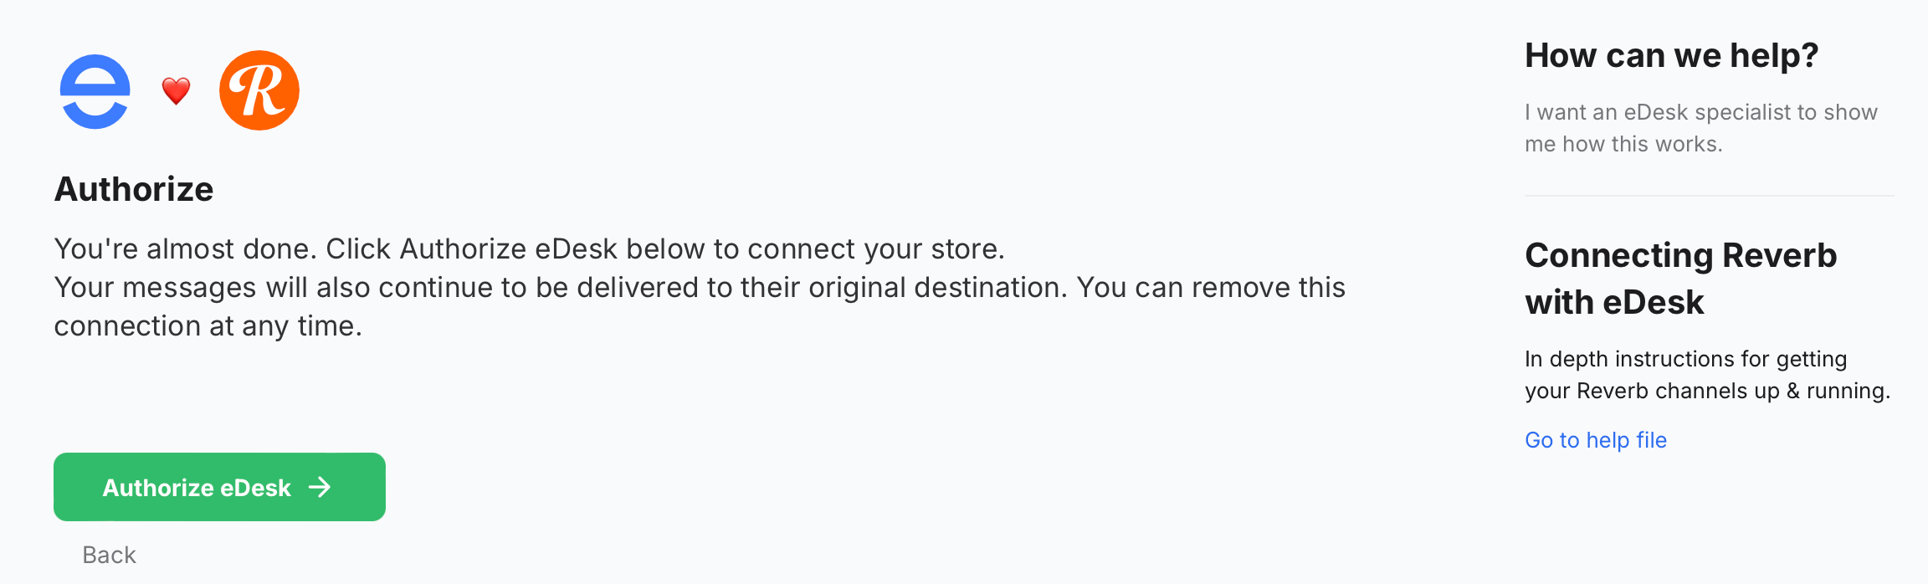Open the 'Go to help file' link

click(1595, 439)
